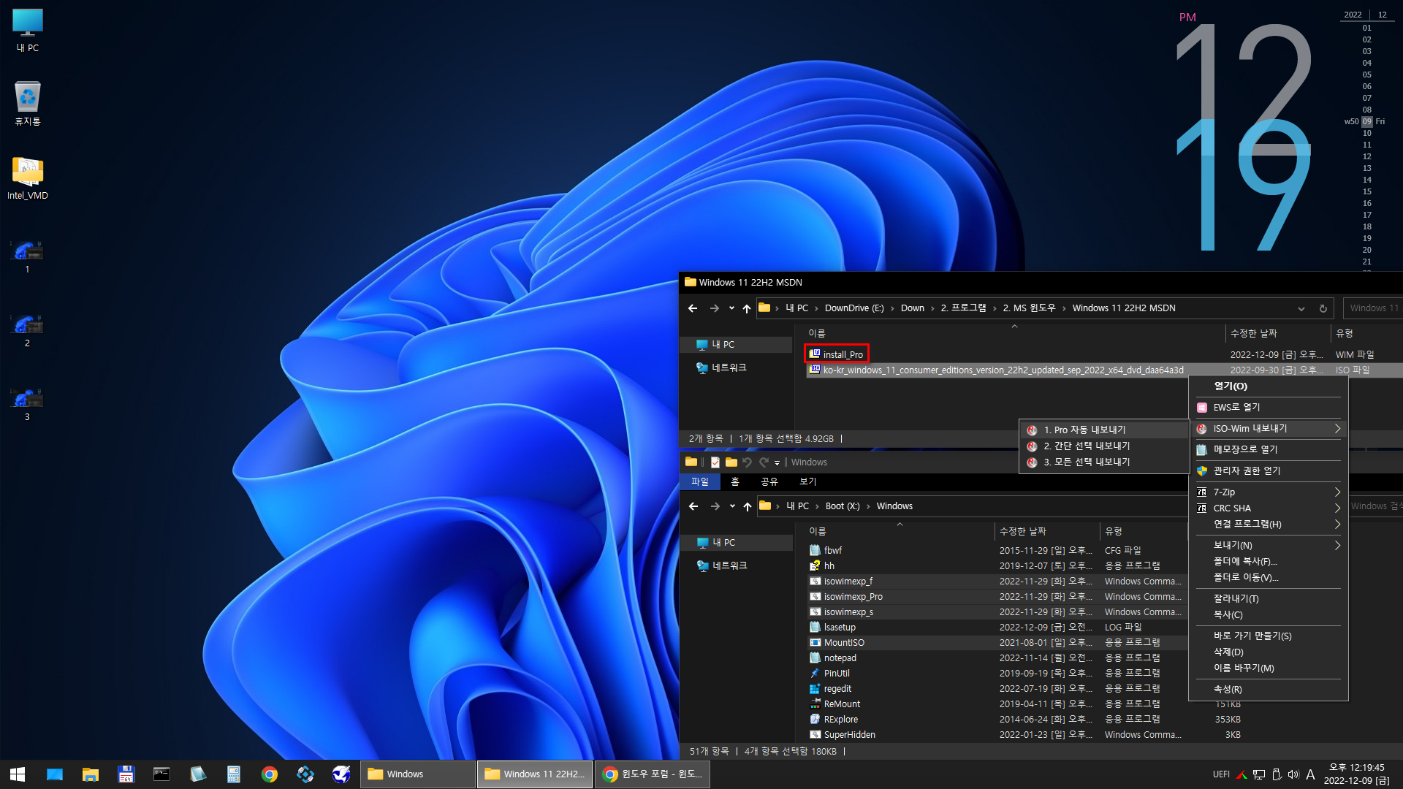Open address history dropdown in MSDN window
This screenshot has height=789, width=1403.
[x=1301, y=308]
